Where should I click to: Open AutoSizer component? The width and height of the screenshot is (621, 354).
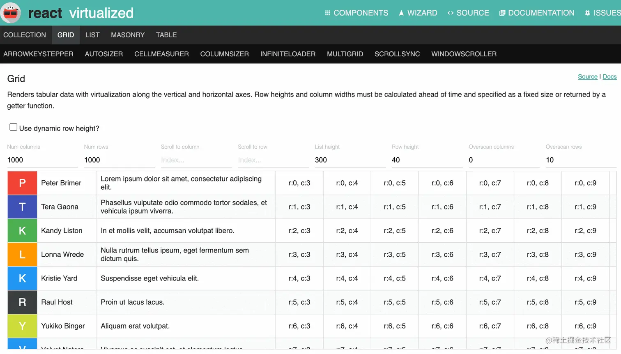click(x=104, y=54)
